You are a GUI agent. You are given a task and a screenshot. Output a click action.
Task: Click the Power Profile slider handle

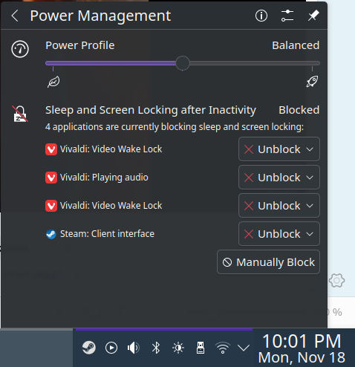[x=183, y=63]
